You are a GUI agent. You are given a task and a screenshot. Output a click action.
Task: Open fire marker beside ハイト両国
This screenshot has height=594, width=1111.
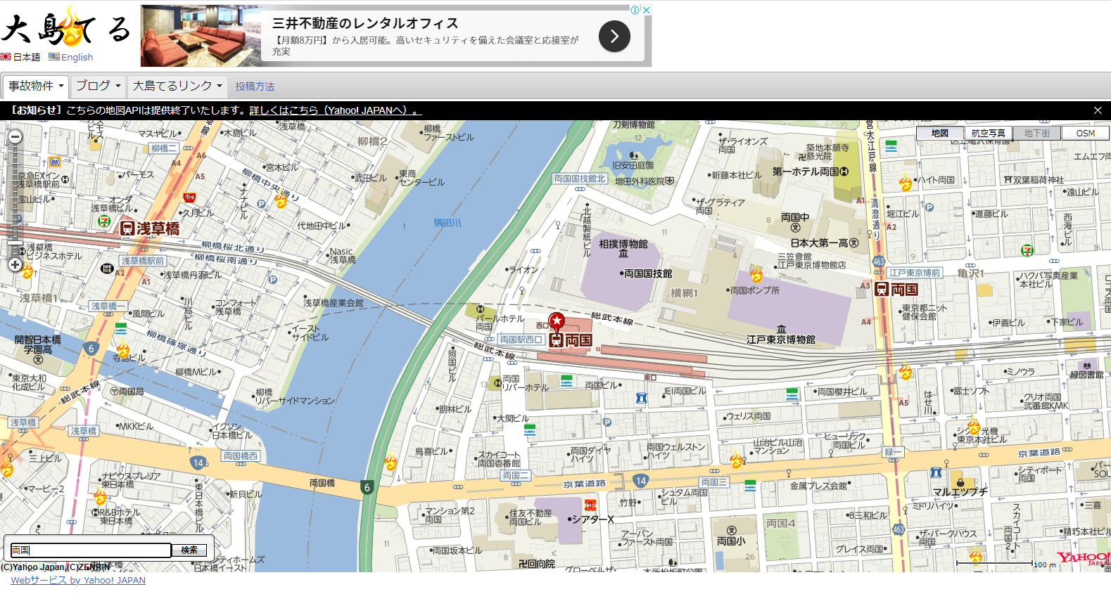(x=906, y=183)
